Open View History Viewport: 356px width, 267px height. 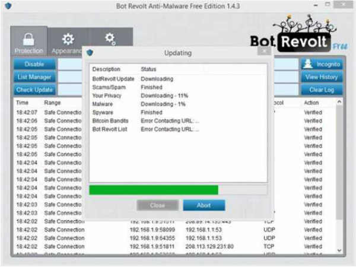click(322, 77)
